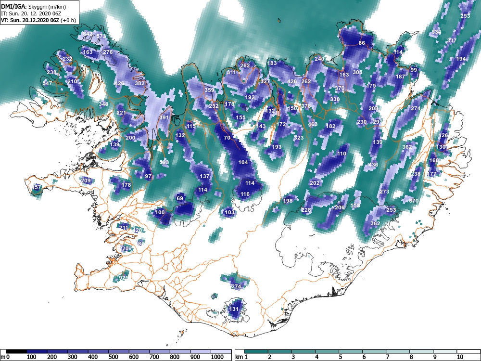Click visibility value 382 on the map
This screenshot has height=361, width=481.
[139, 83]
